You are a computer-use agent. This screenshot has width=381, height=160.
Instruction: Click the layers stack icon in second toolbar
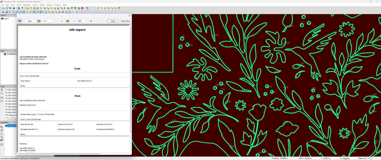coord(7,12)
